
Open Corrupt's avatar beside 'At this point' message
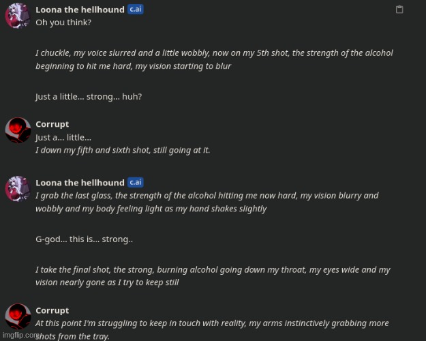pyautogui.click(x=18, y=316)
